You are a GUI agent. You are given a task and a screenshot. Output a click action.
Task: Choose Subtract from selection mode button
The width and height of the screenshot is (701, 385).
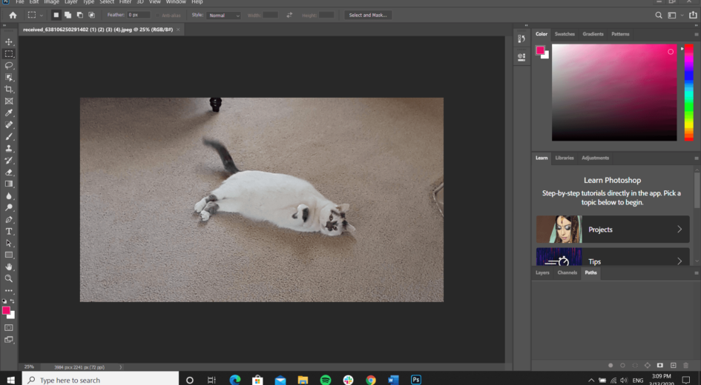(x=79, y=15)
